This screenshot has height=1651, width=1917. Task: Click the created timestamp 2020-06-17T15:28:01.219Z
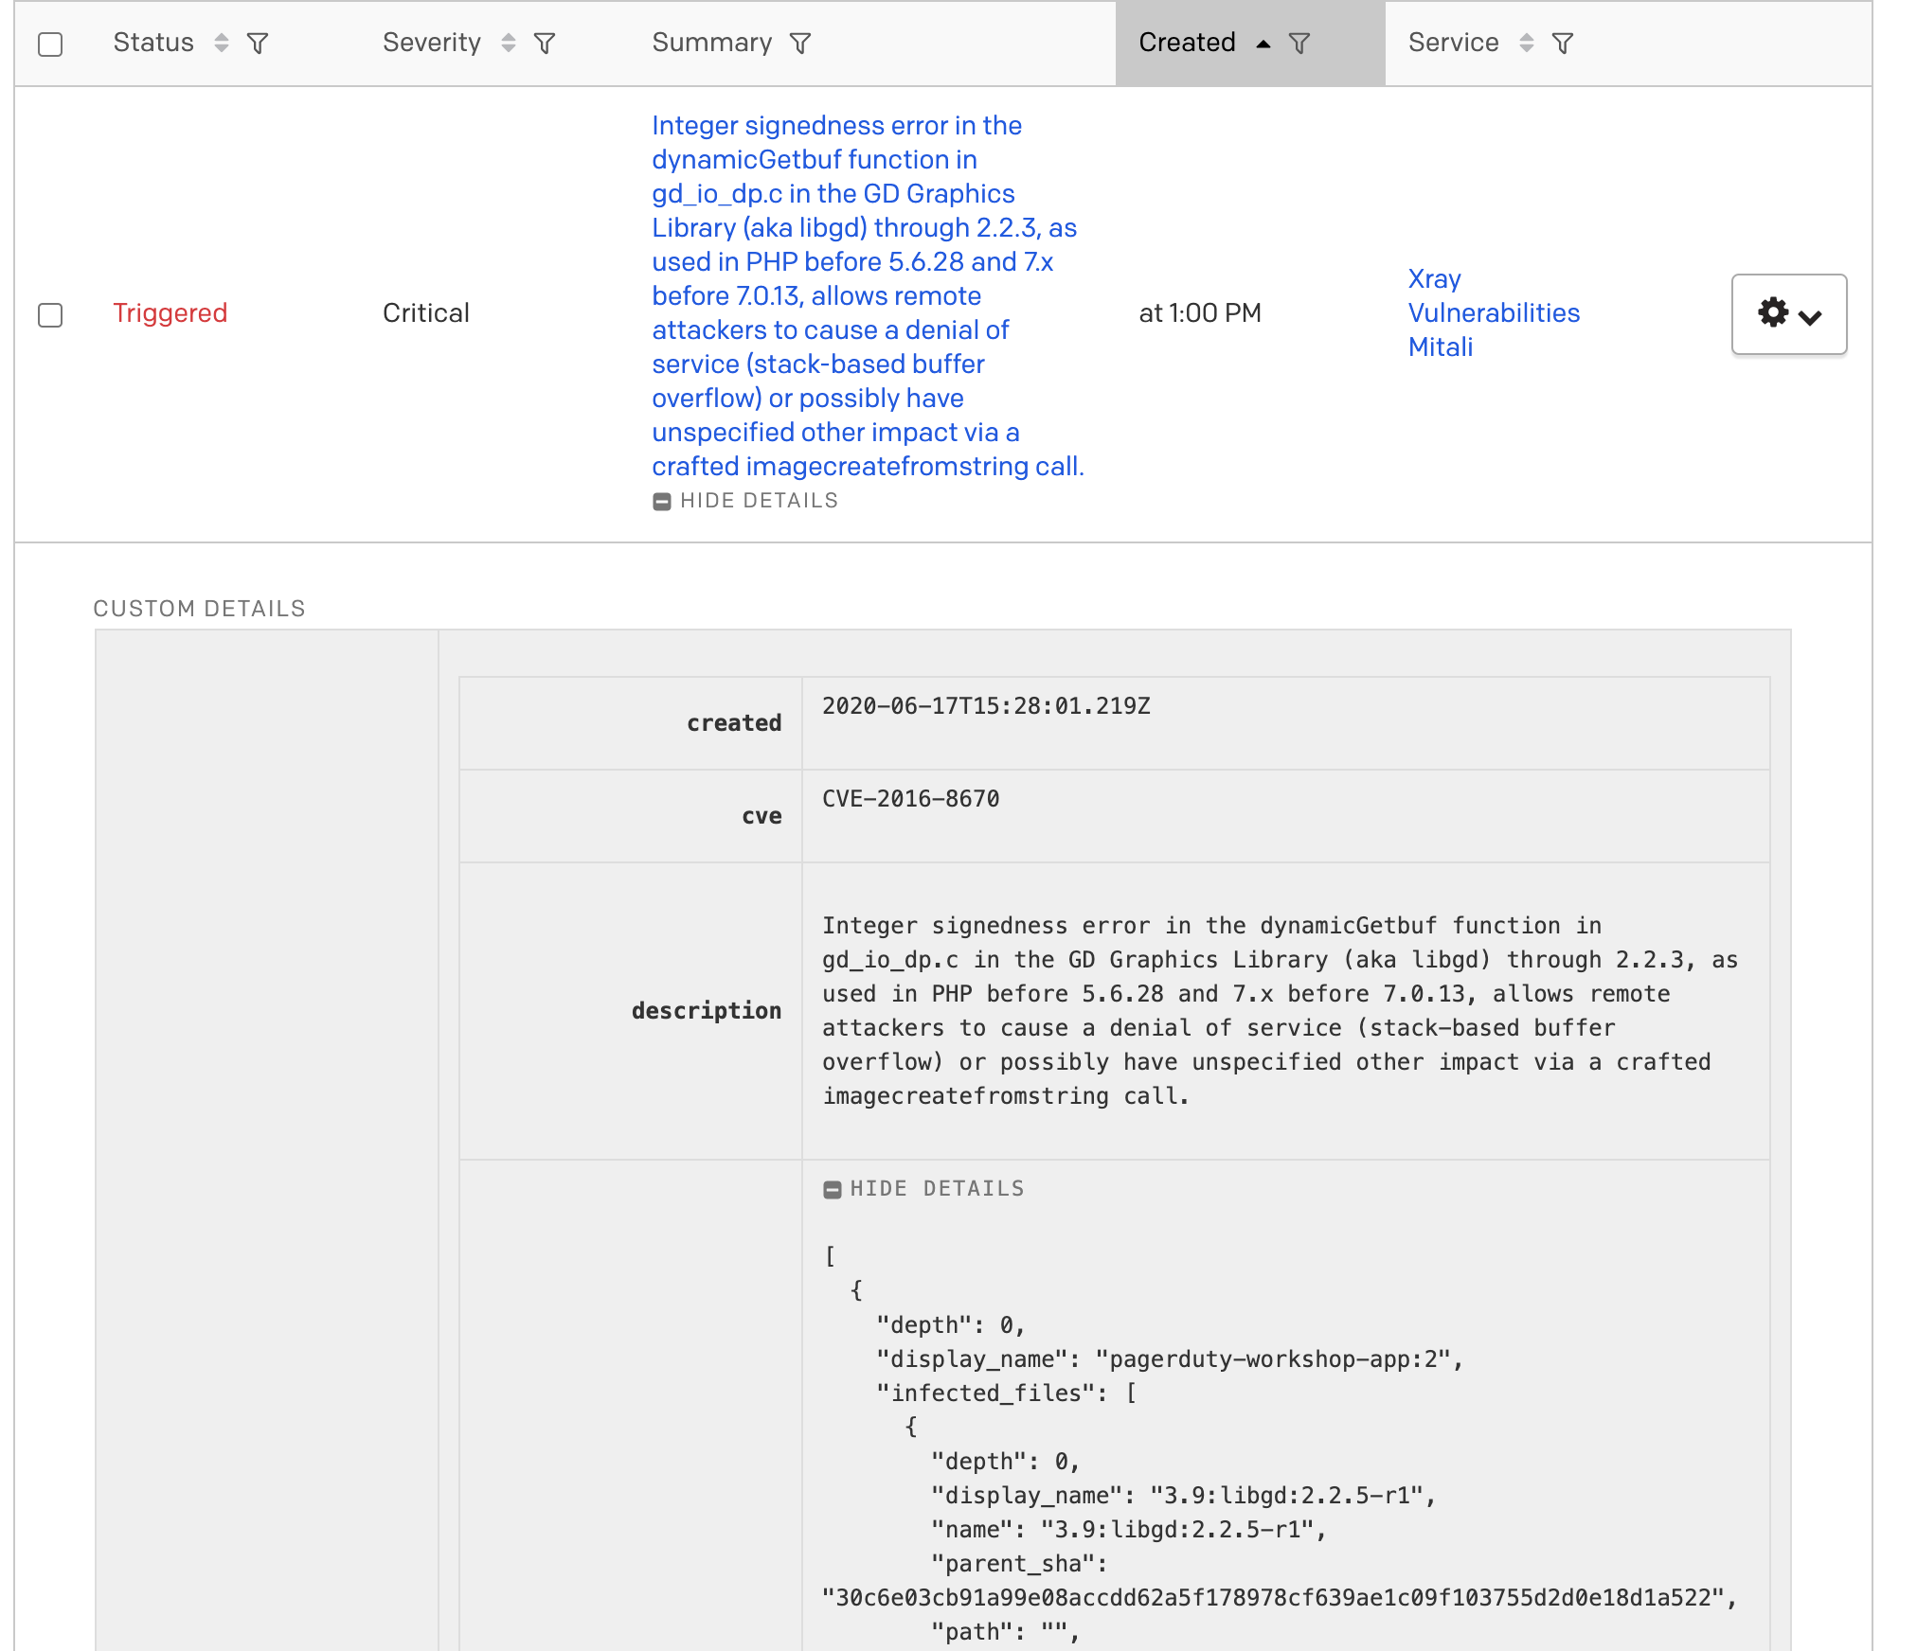click(986, 706)
